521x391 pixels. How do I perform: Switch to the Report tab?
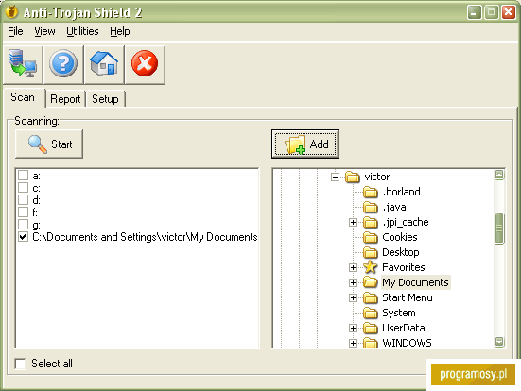click(x=65, y=99)
